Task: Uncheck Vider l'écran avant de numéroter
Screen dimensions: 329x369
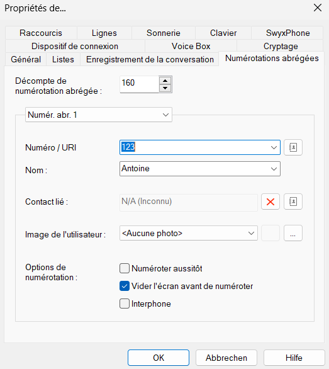Action: (125, 286)
